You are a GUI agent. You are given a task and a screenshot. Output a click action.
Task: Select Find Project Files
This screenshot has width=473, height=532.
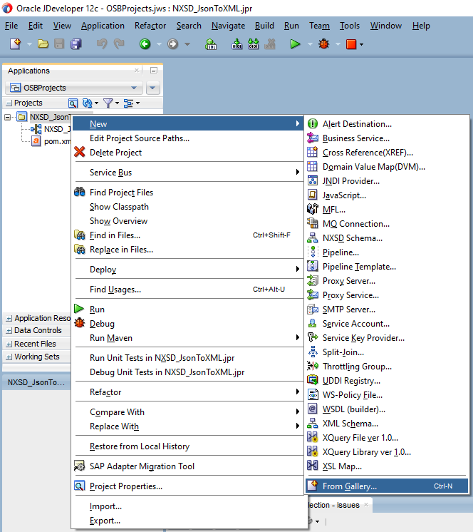point(188,193)
